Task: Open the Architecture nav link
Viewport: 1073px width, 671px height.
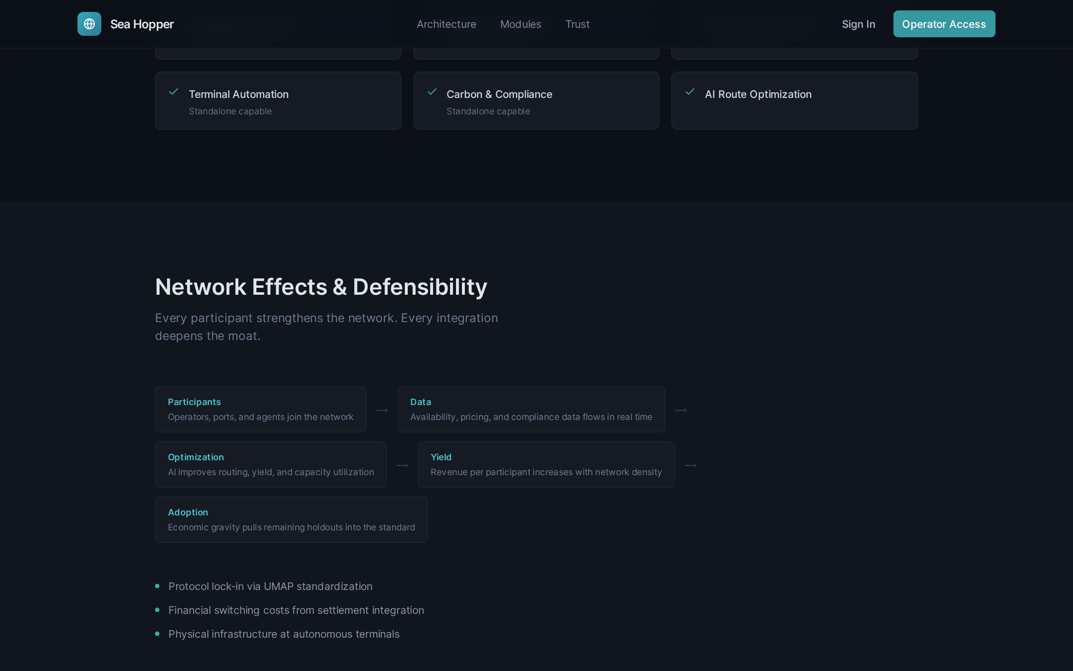Action: (446, 24)
